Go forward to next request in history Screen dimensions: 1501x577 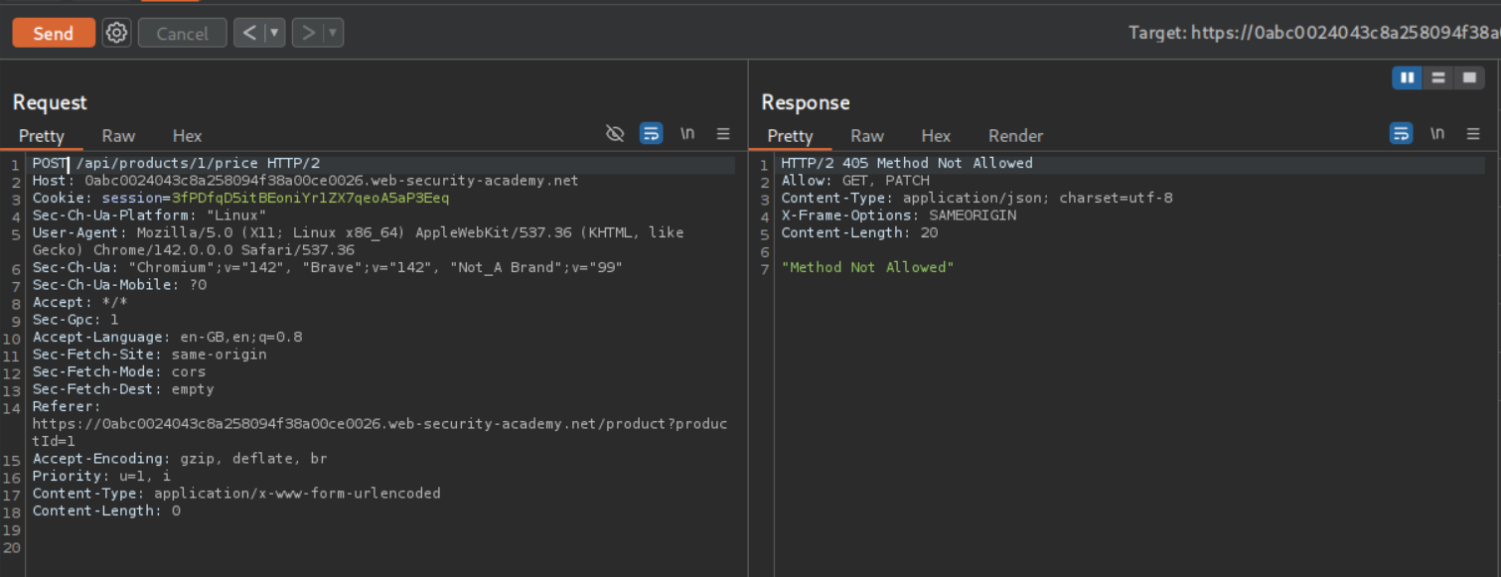tap(309, 33)
